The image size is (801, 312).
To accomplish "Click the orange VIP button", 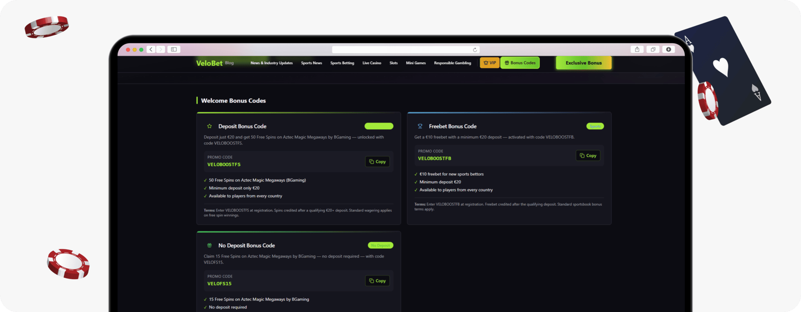I will pos(489,63).
